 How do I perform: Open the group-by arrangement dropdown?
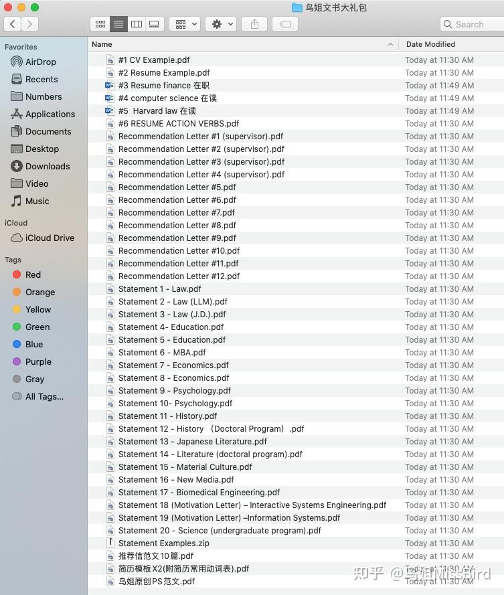[185, 24]
